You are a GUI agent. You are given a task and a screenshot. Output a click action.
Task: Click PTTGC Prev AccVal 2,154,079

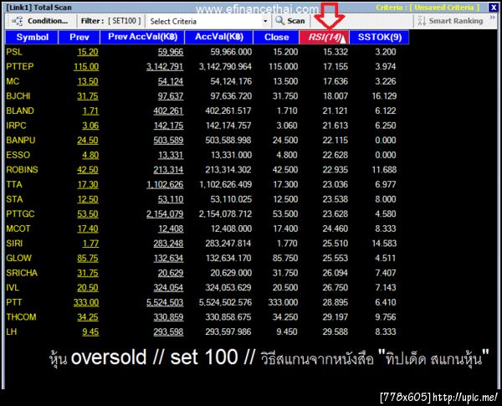tap(165, 214)
